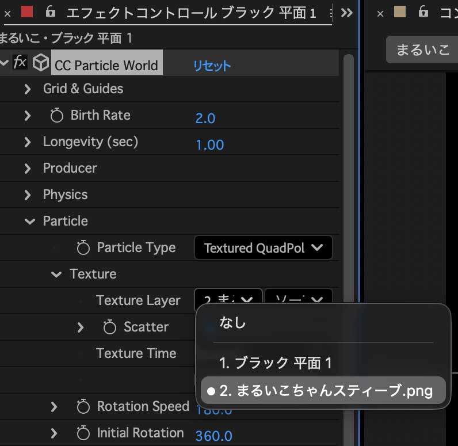Click Initial Rotation value 360.0
This screenshot has height=446, width=458.
point(214,436)
